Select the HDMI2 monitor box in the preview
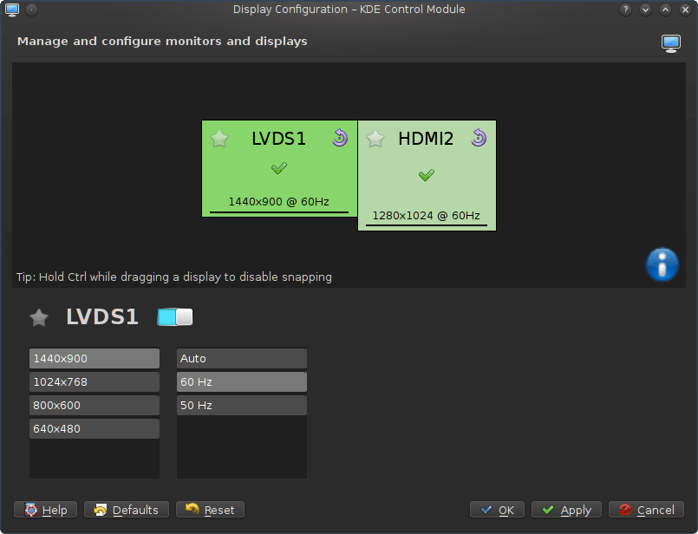This screenshot has width=698, height=534. tap(427, 175)
